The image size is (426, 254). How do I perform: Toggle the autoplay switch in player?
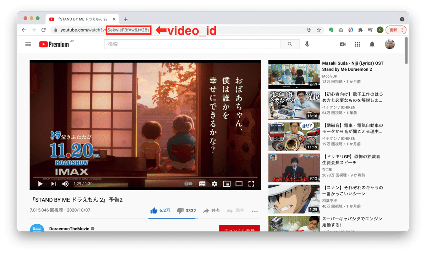point(188,184)
